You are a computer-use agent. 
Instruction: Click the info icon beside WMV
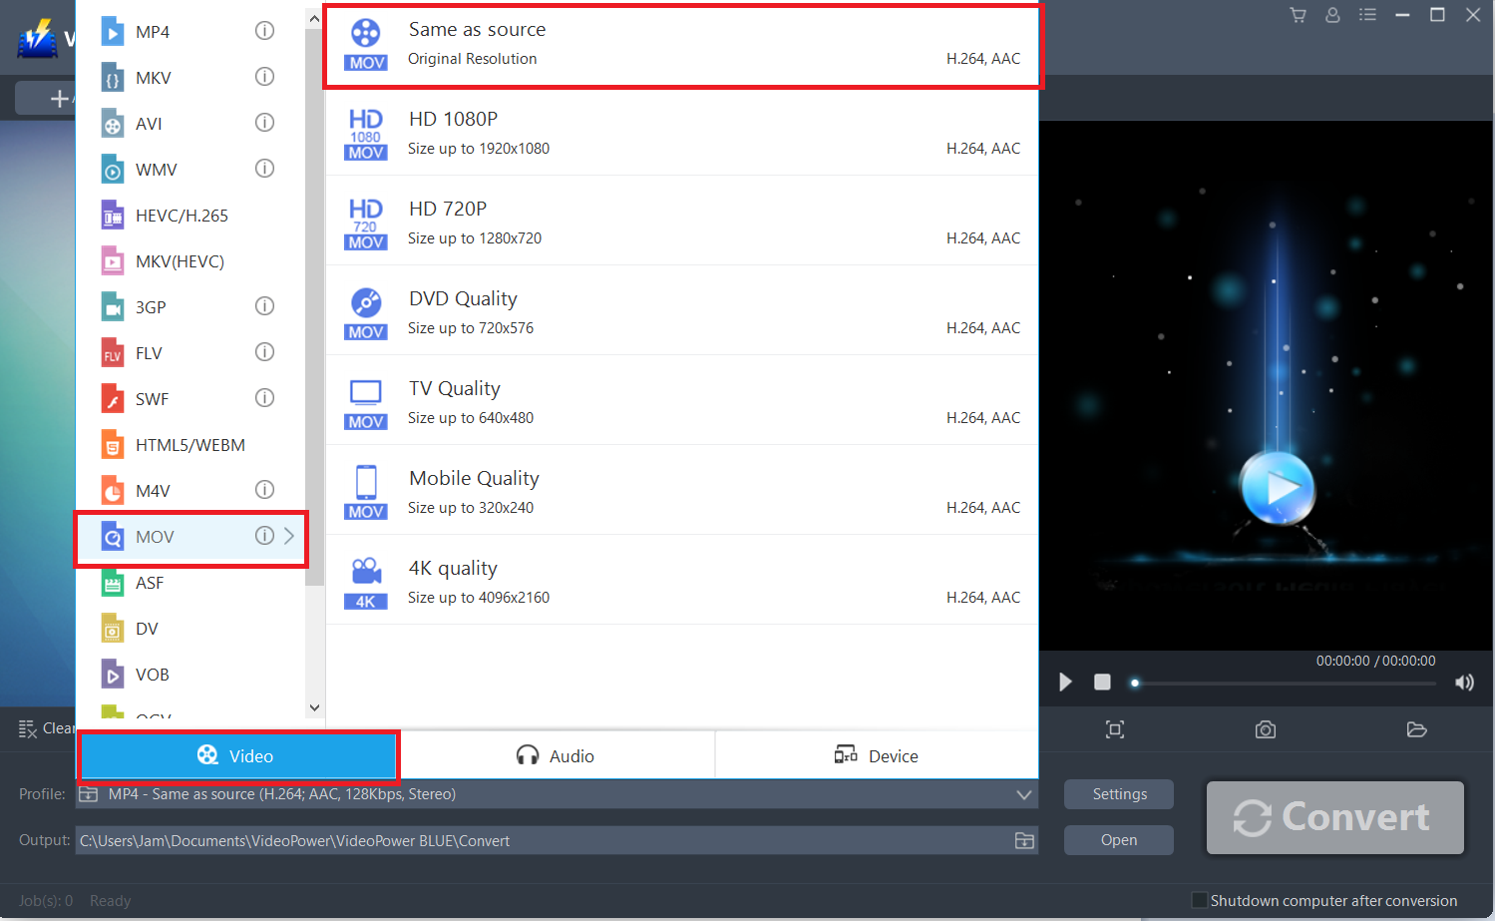click(264, 169)
